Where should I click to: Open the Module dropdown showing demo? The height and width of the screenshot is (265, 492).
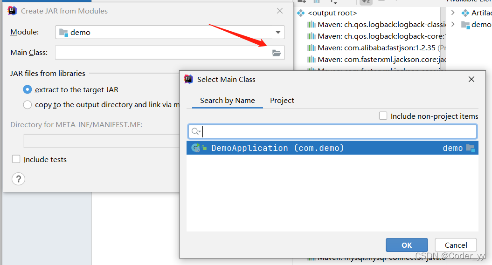point(170,32)
